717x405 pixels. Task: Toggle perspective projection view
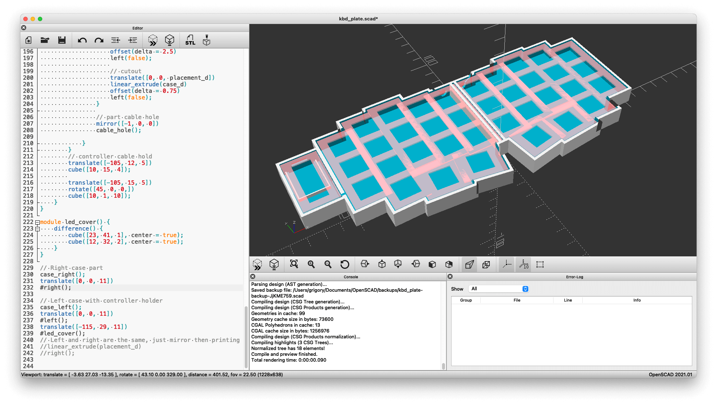[469, 264]
